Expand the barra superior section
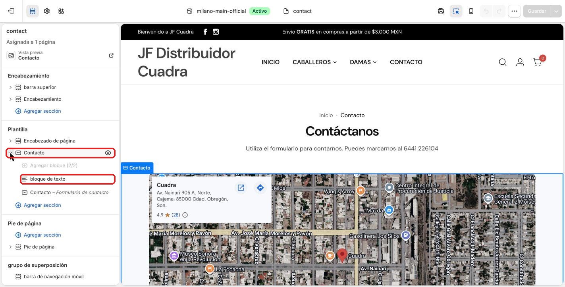Screen dimensions: 565x287 click(x=10, y=87)
